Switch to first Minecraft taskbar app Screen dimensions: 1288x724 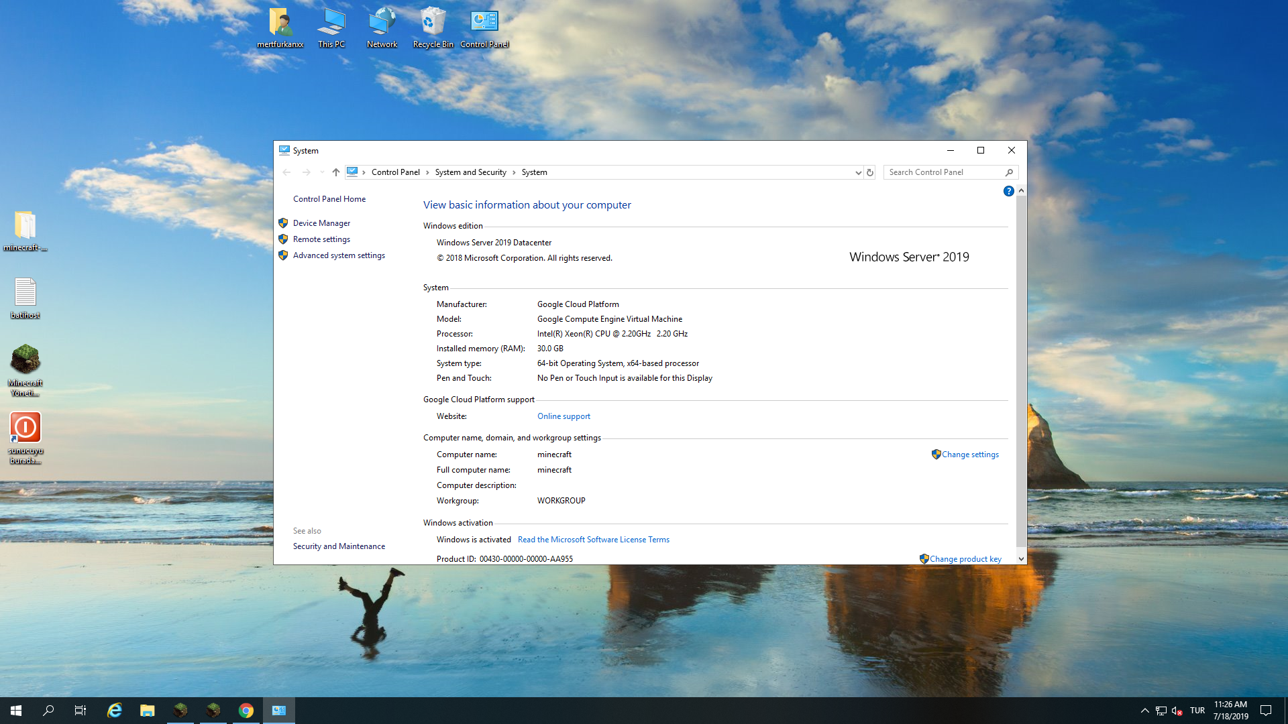pos(180,711)
